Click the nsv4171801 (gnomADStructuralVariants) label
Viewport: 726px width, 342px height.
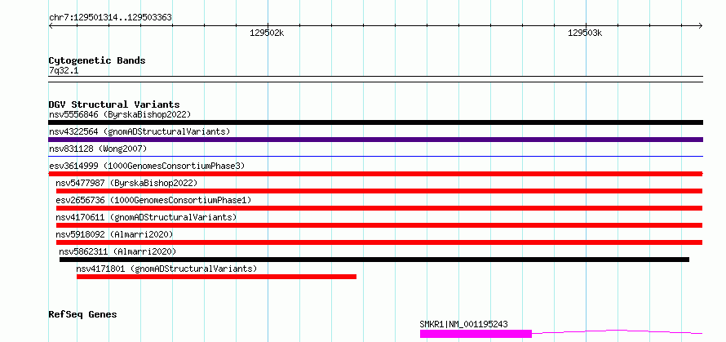[166, 269]
